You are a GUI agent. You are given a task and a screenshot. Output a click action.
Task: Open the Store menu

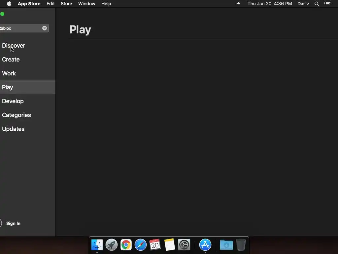66,4
